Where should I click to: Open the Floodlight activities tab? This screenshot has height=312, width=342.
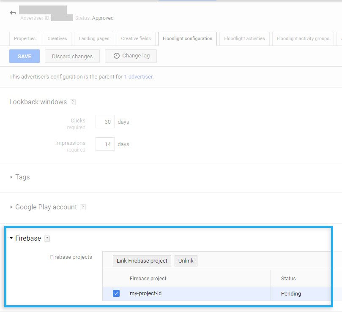[x=244, y=38]
